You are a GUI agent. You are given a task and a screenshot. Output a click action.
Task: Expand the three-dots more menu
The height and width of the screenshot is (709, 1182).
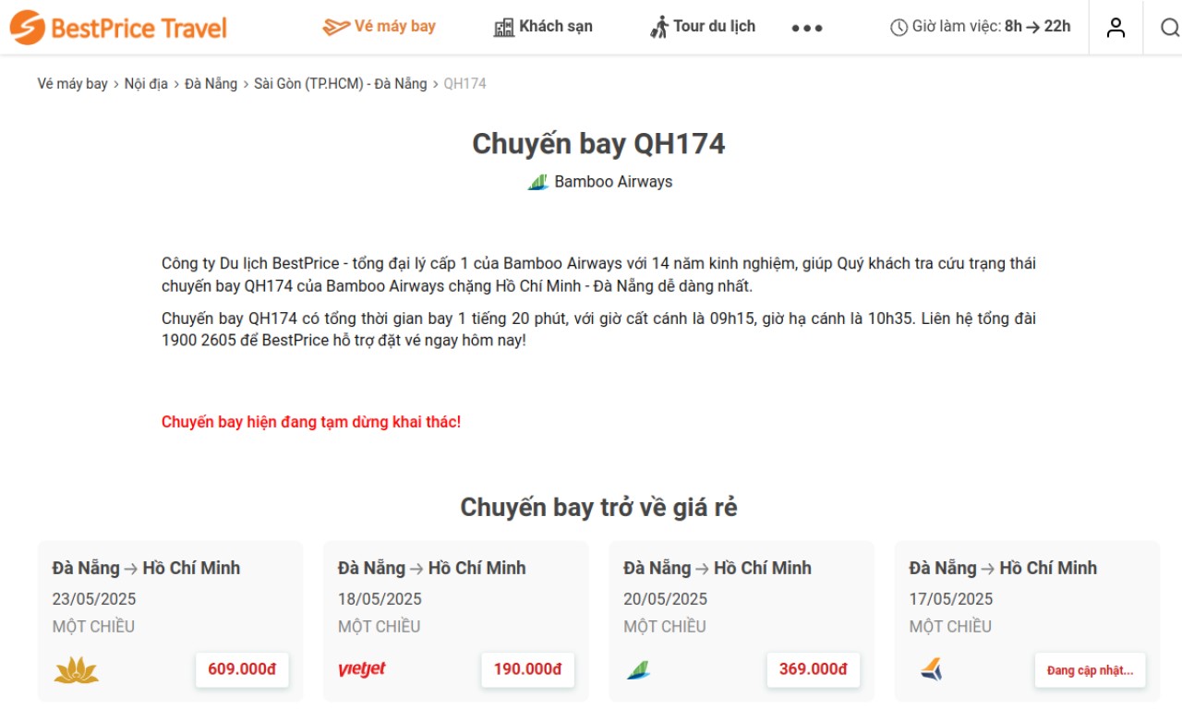pyautogui.click(x=807, y=28)
